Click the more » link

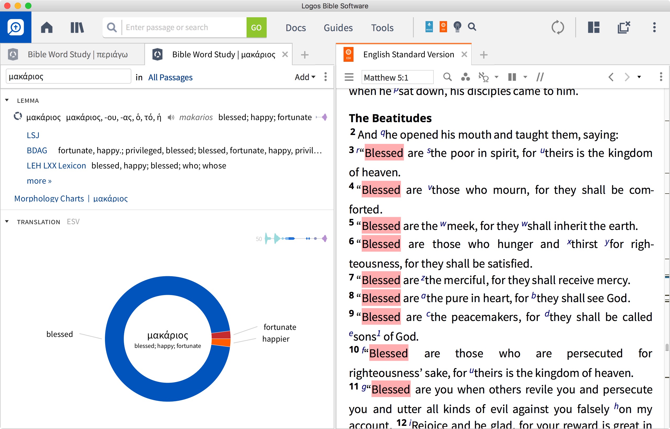pyautogui.click(x=39, y=181)
